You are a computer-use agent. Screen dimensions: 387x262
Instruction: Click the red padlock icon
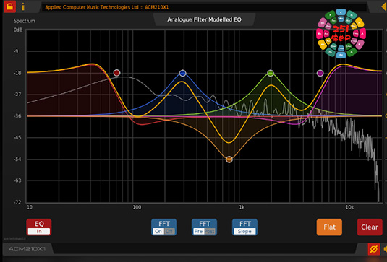pos(9,6)
